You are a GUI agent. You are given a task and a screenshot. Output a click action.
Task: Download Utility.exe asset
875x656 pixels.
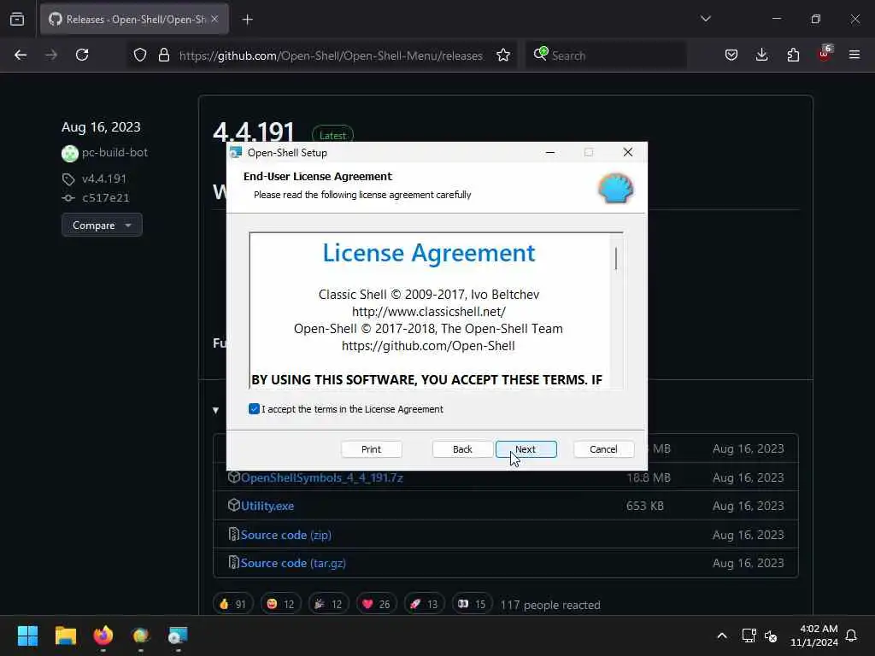(267, 506)
